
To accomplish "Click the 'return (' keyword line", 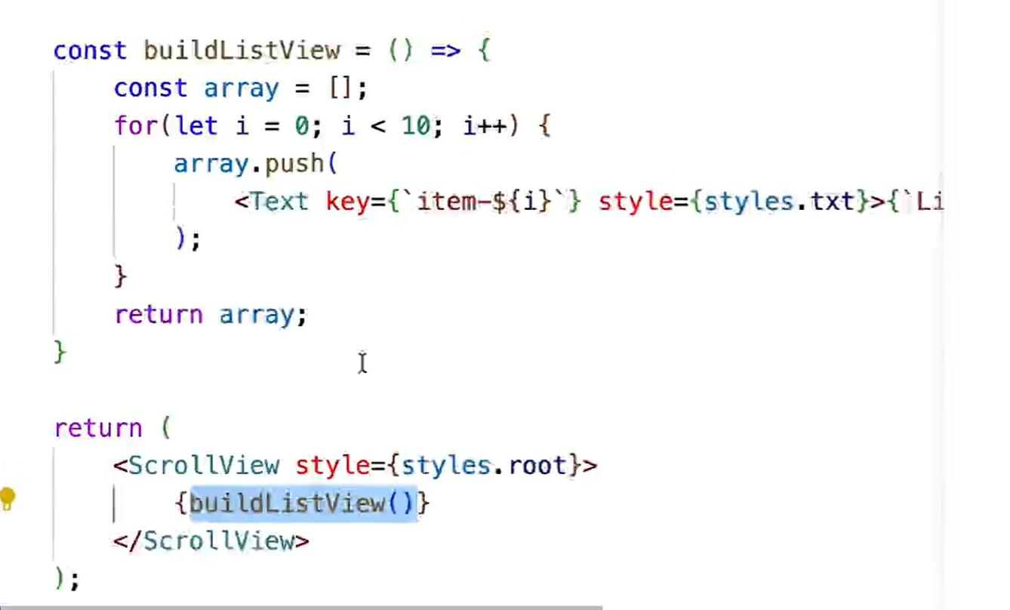I will 113,428.
